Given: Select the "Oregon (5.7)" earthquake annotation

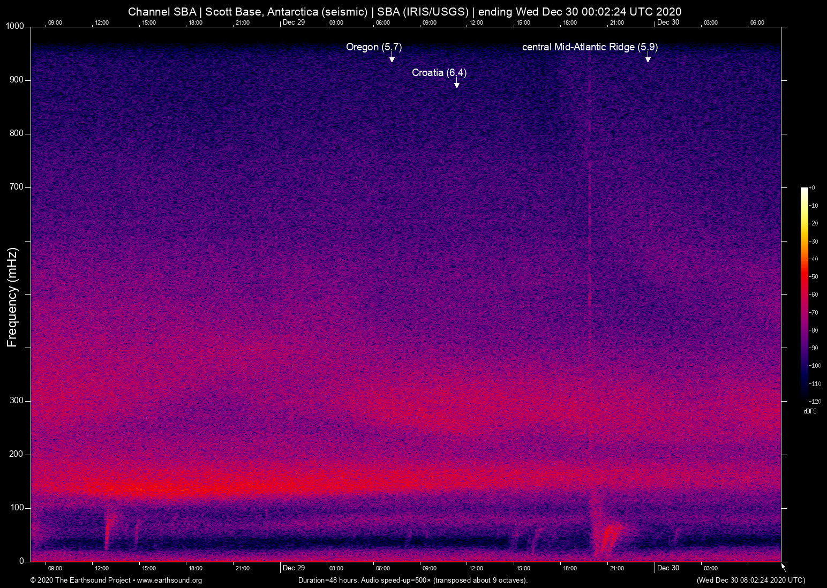Looking at the screenshot, I should [x=374, y=47].
